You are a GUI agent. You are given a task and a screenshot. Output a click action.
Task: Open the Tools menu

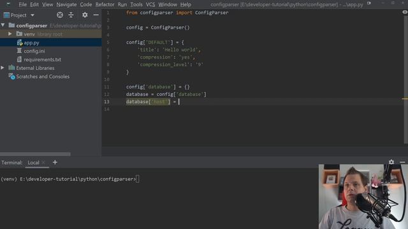tap(136, 4)
